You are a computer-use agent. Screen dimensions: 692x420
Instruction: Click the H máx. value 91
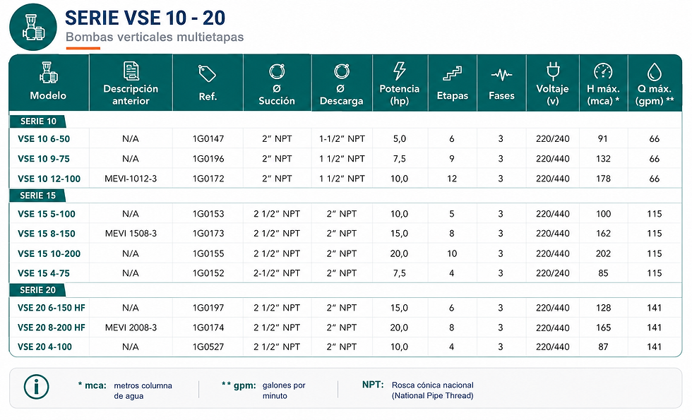(x=603, y=139)
